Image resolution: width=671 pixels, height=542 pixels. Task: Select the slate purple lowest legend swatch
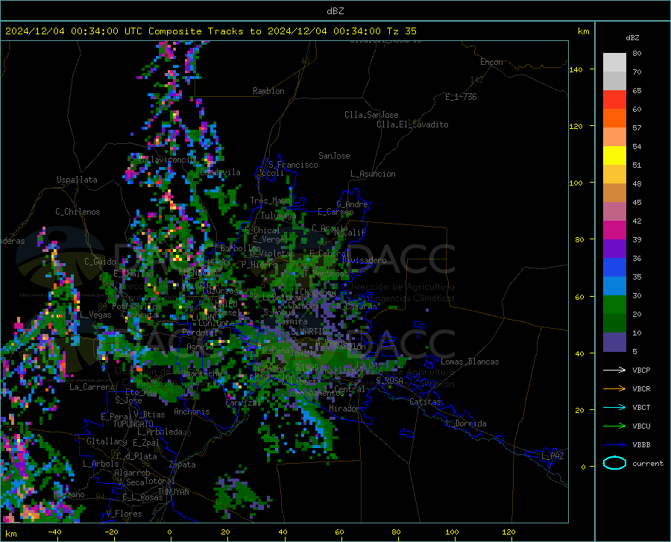coord(614,342)
